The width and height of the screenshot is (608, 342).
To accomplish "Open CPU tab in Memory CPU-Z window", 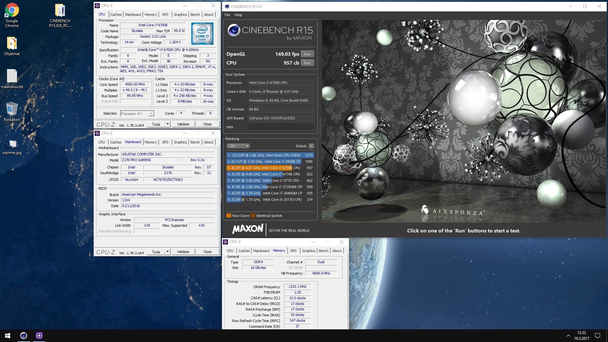I will click(x=230, y=251).
